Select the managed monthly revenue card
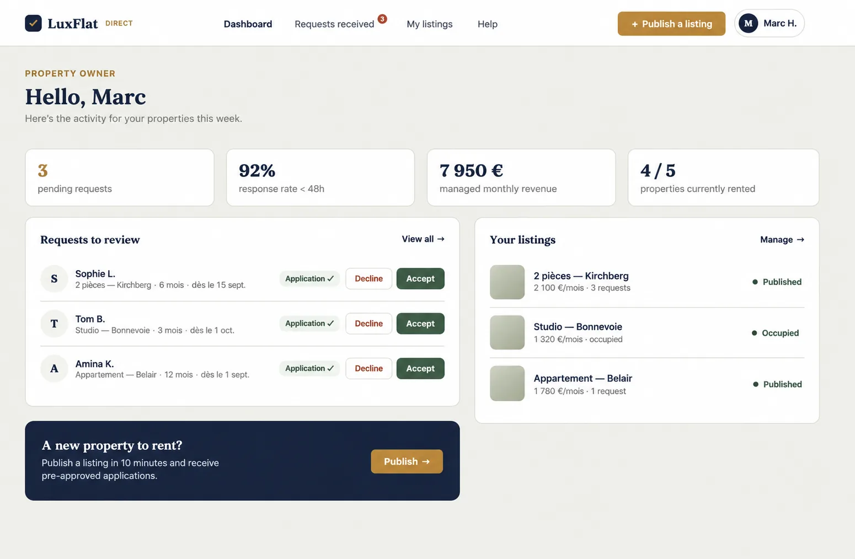 (x=521, y=178)
